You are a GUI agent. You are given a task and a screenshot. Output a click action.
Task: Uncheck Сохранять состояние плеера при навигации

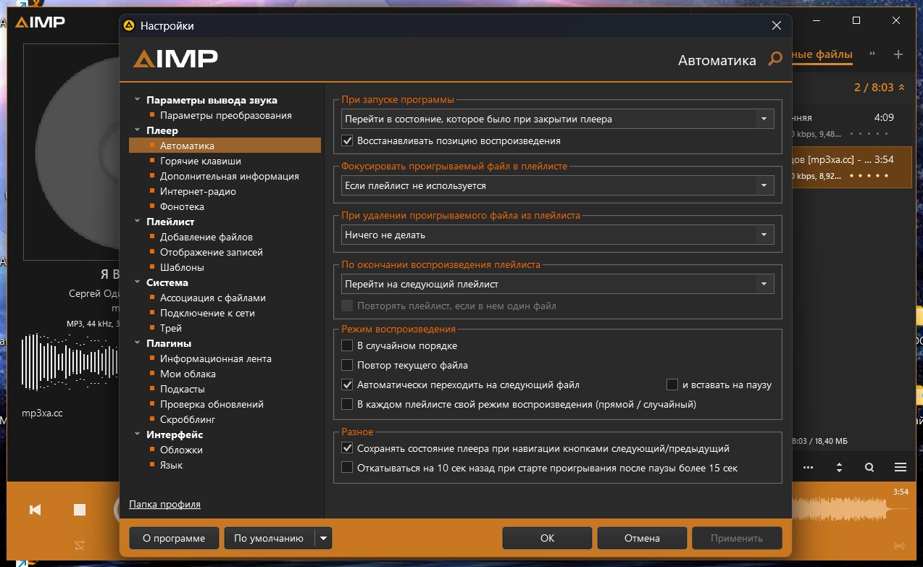tap(347, 448)
